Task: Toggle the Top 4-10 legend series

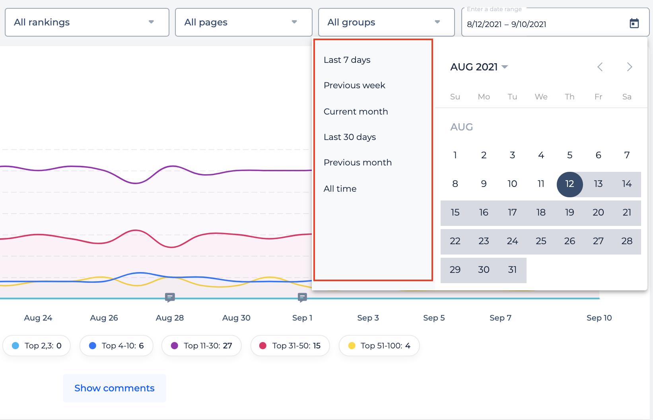Action: 116,346
